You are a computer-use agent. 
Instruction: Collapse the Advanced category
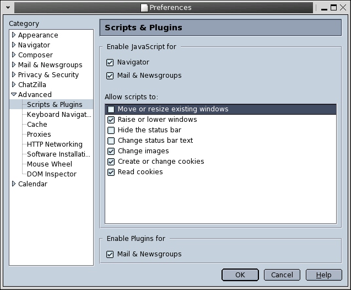(14, 95)
